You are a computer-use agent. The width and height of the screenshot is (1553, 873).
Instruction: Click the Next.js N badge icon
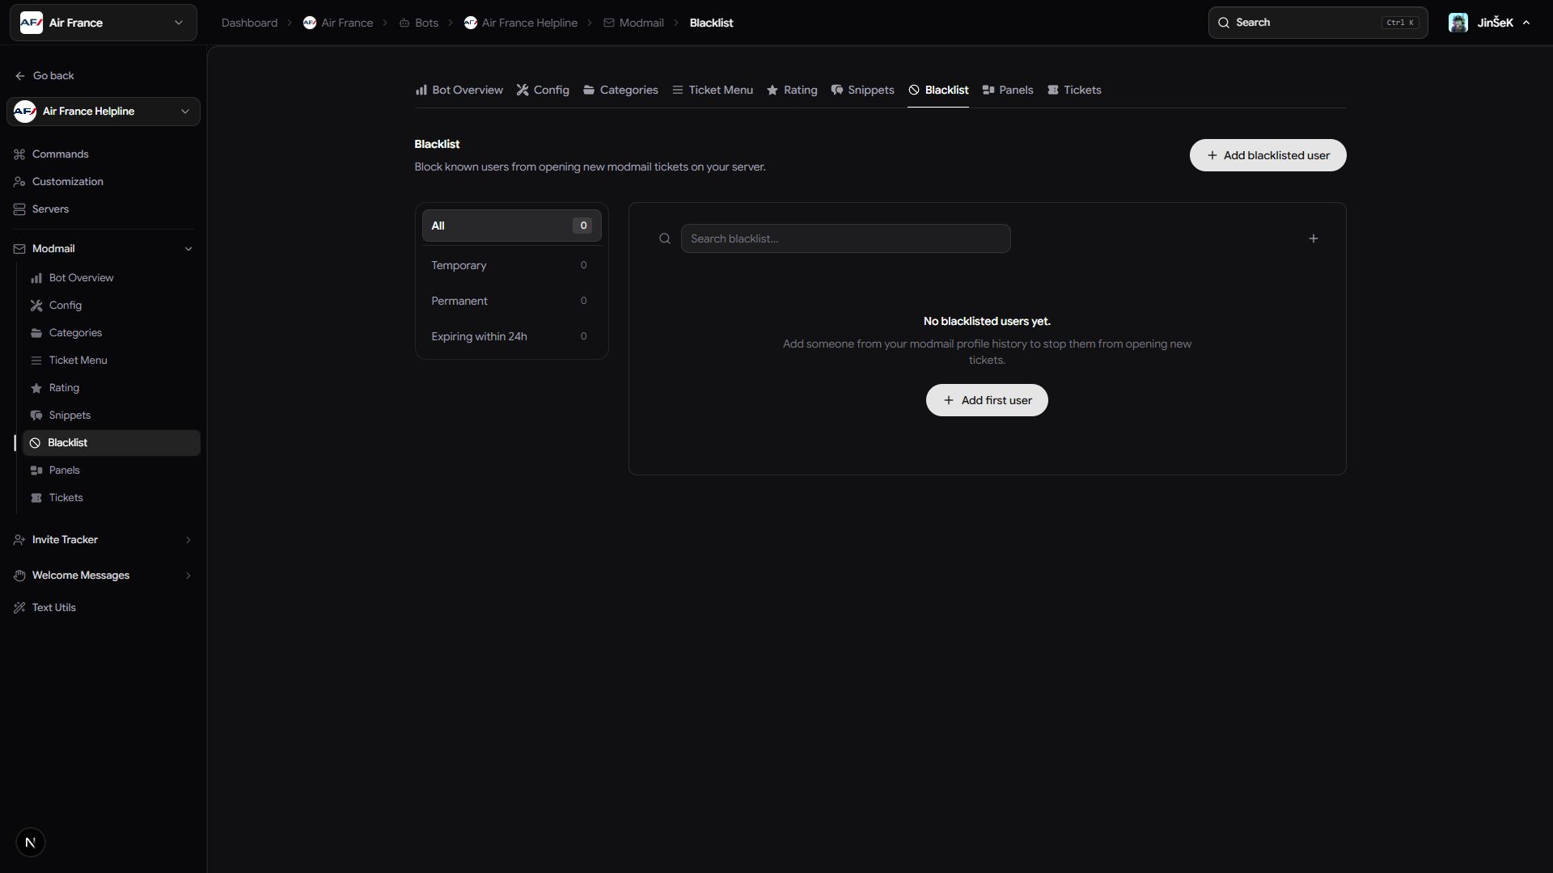[31, 842]
